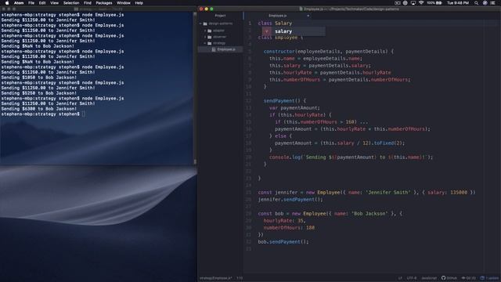Open the File menu
The width and height of the screenshot is (501, 282).
31,3
